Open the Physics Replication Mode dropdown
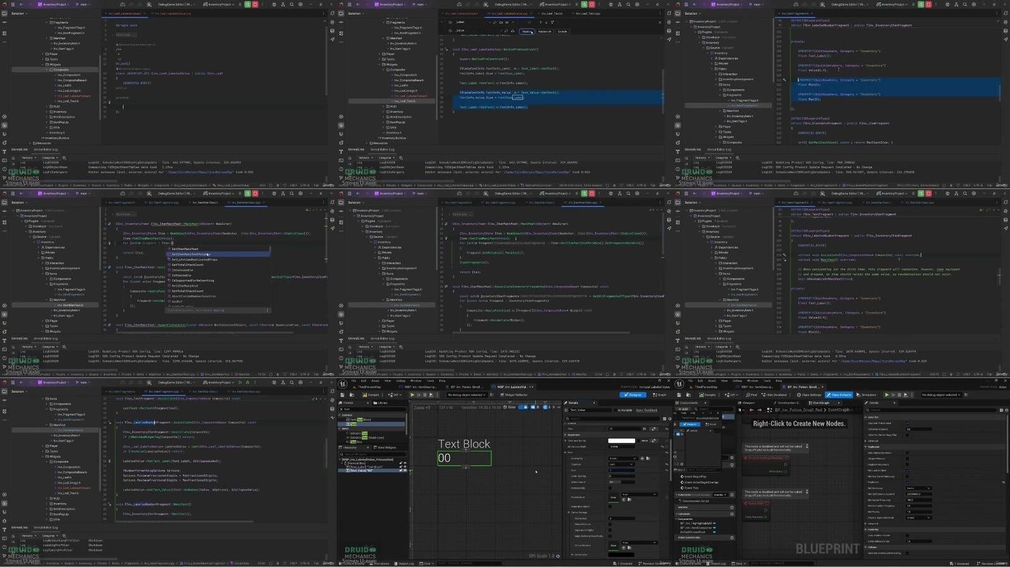 point(918,517)
